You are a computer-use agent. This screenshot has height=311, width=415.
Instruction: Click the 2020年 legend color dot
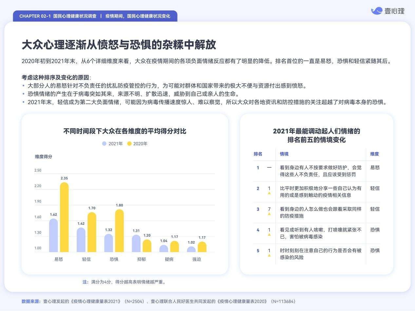[x=129, y=143]
